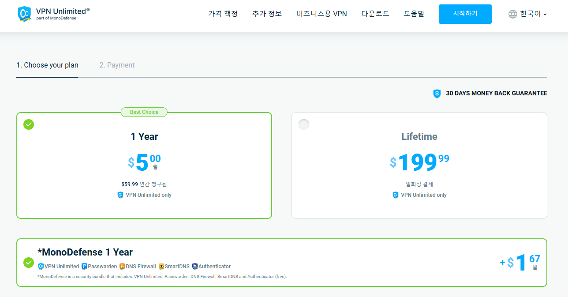Open the 다운로드 menu item
The image size is (568, 297).
[375, 14]
